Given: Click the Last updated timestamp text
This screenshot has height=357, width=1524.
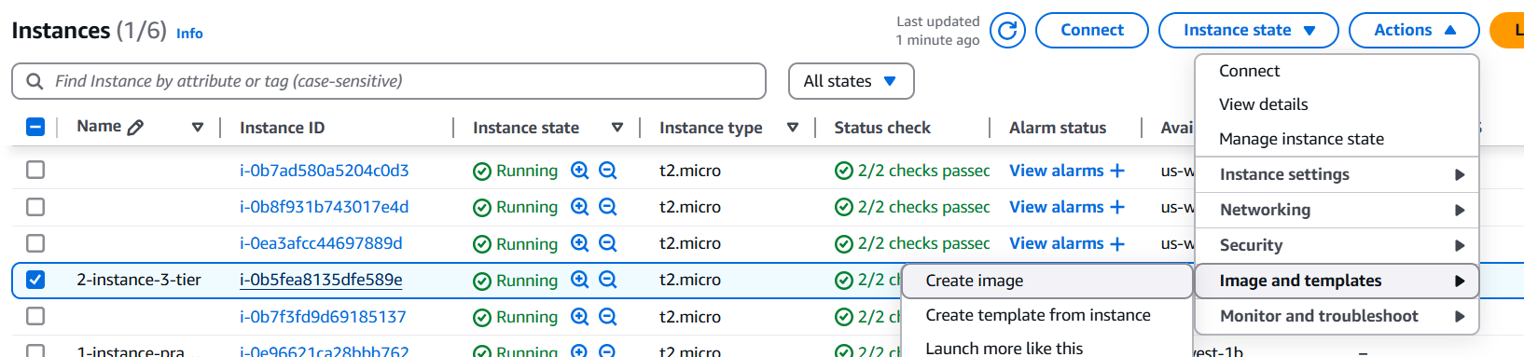Looking at the screenshot, I should (937, 30).
